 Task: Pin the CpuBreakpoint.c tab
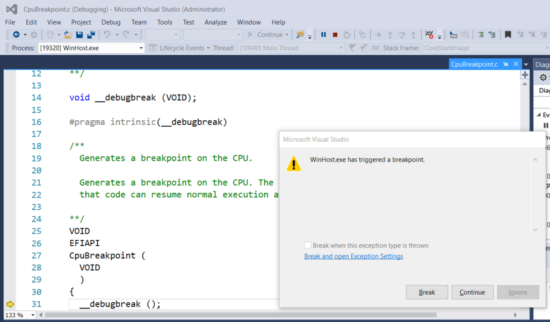pyautogui.click(x=505, y=64)
